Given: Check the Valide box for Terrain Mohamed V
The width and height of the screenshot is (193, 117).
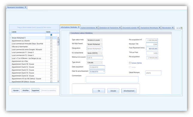Looking at the screenshot, I should (51, 38).
